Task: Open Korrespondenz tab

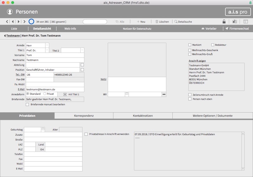Action: tap(84, 116)
